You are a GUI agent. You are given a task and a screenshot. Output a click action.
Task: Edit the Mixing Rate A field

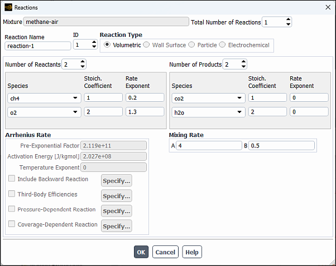[x=208, y=146]
